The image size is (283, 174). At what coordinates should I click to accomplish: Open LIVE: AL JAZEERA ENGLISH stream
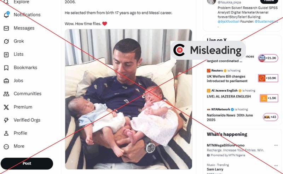pos(229,96)
